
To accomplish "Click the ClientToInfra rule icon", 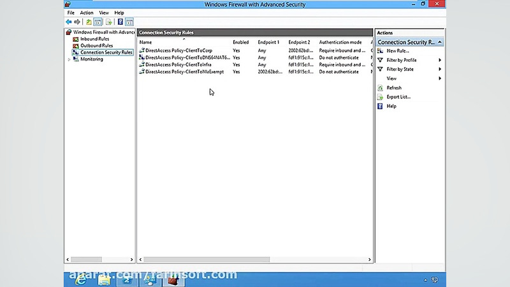I will (x=142, y=65).
